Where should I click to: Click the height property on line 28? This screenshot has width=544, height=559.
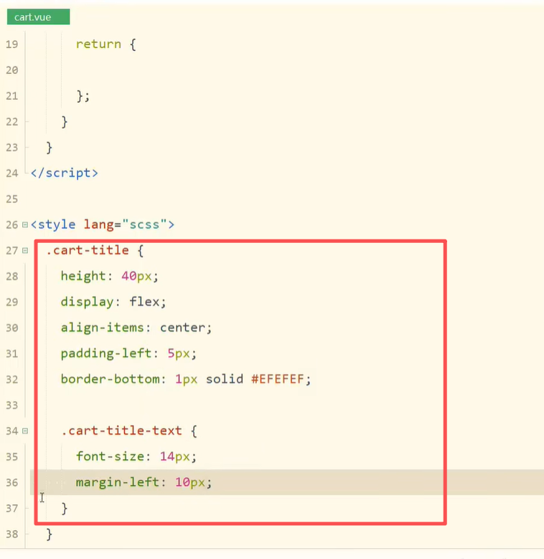click(83, 277)
